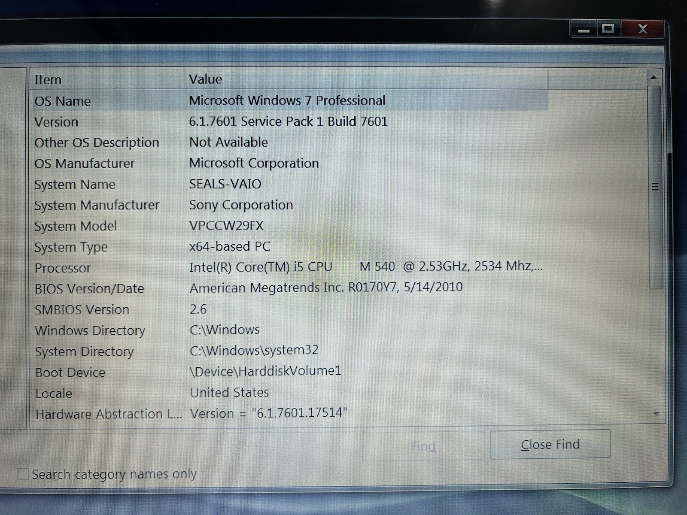
Task: Click the SEALS-VAIO value
Action: pos(225,184)
